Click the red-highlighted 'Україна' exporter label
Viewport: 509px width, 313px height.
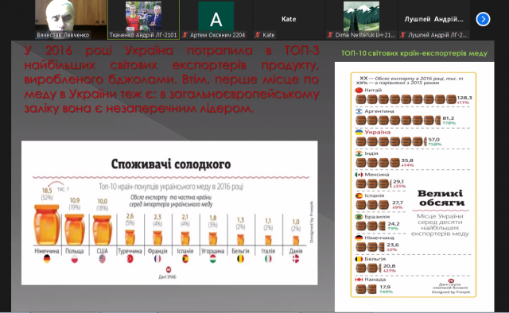[x=378, y=133]
